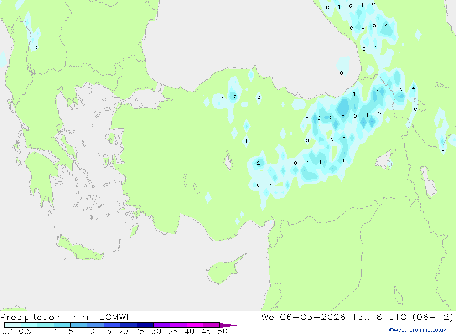
Task: Click the 10–15 mm legend color swatch
Action: coord(95,325)
